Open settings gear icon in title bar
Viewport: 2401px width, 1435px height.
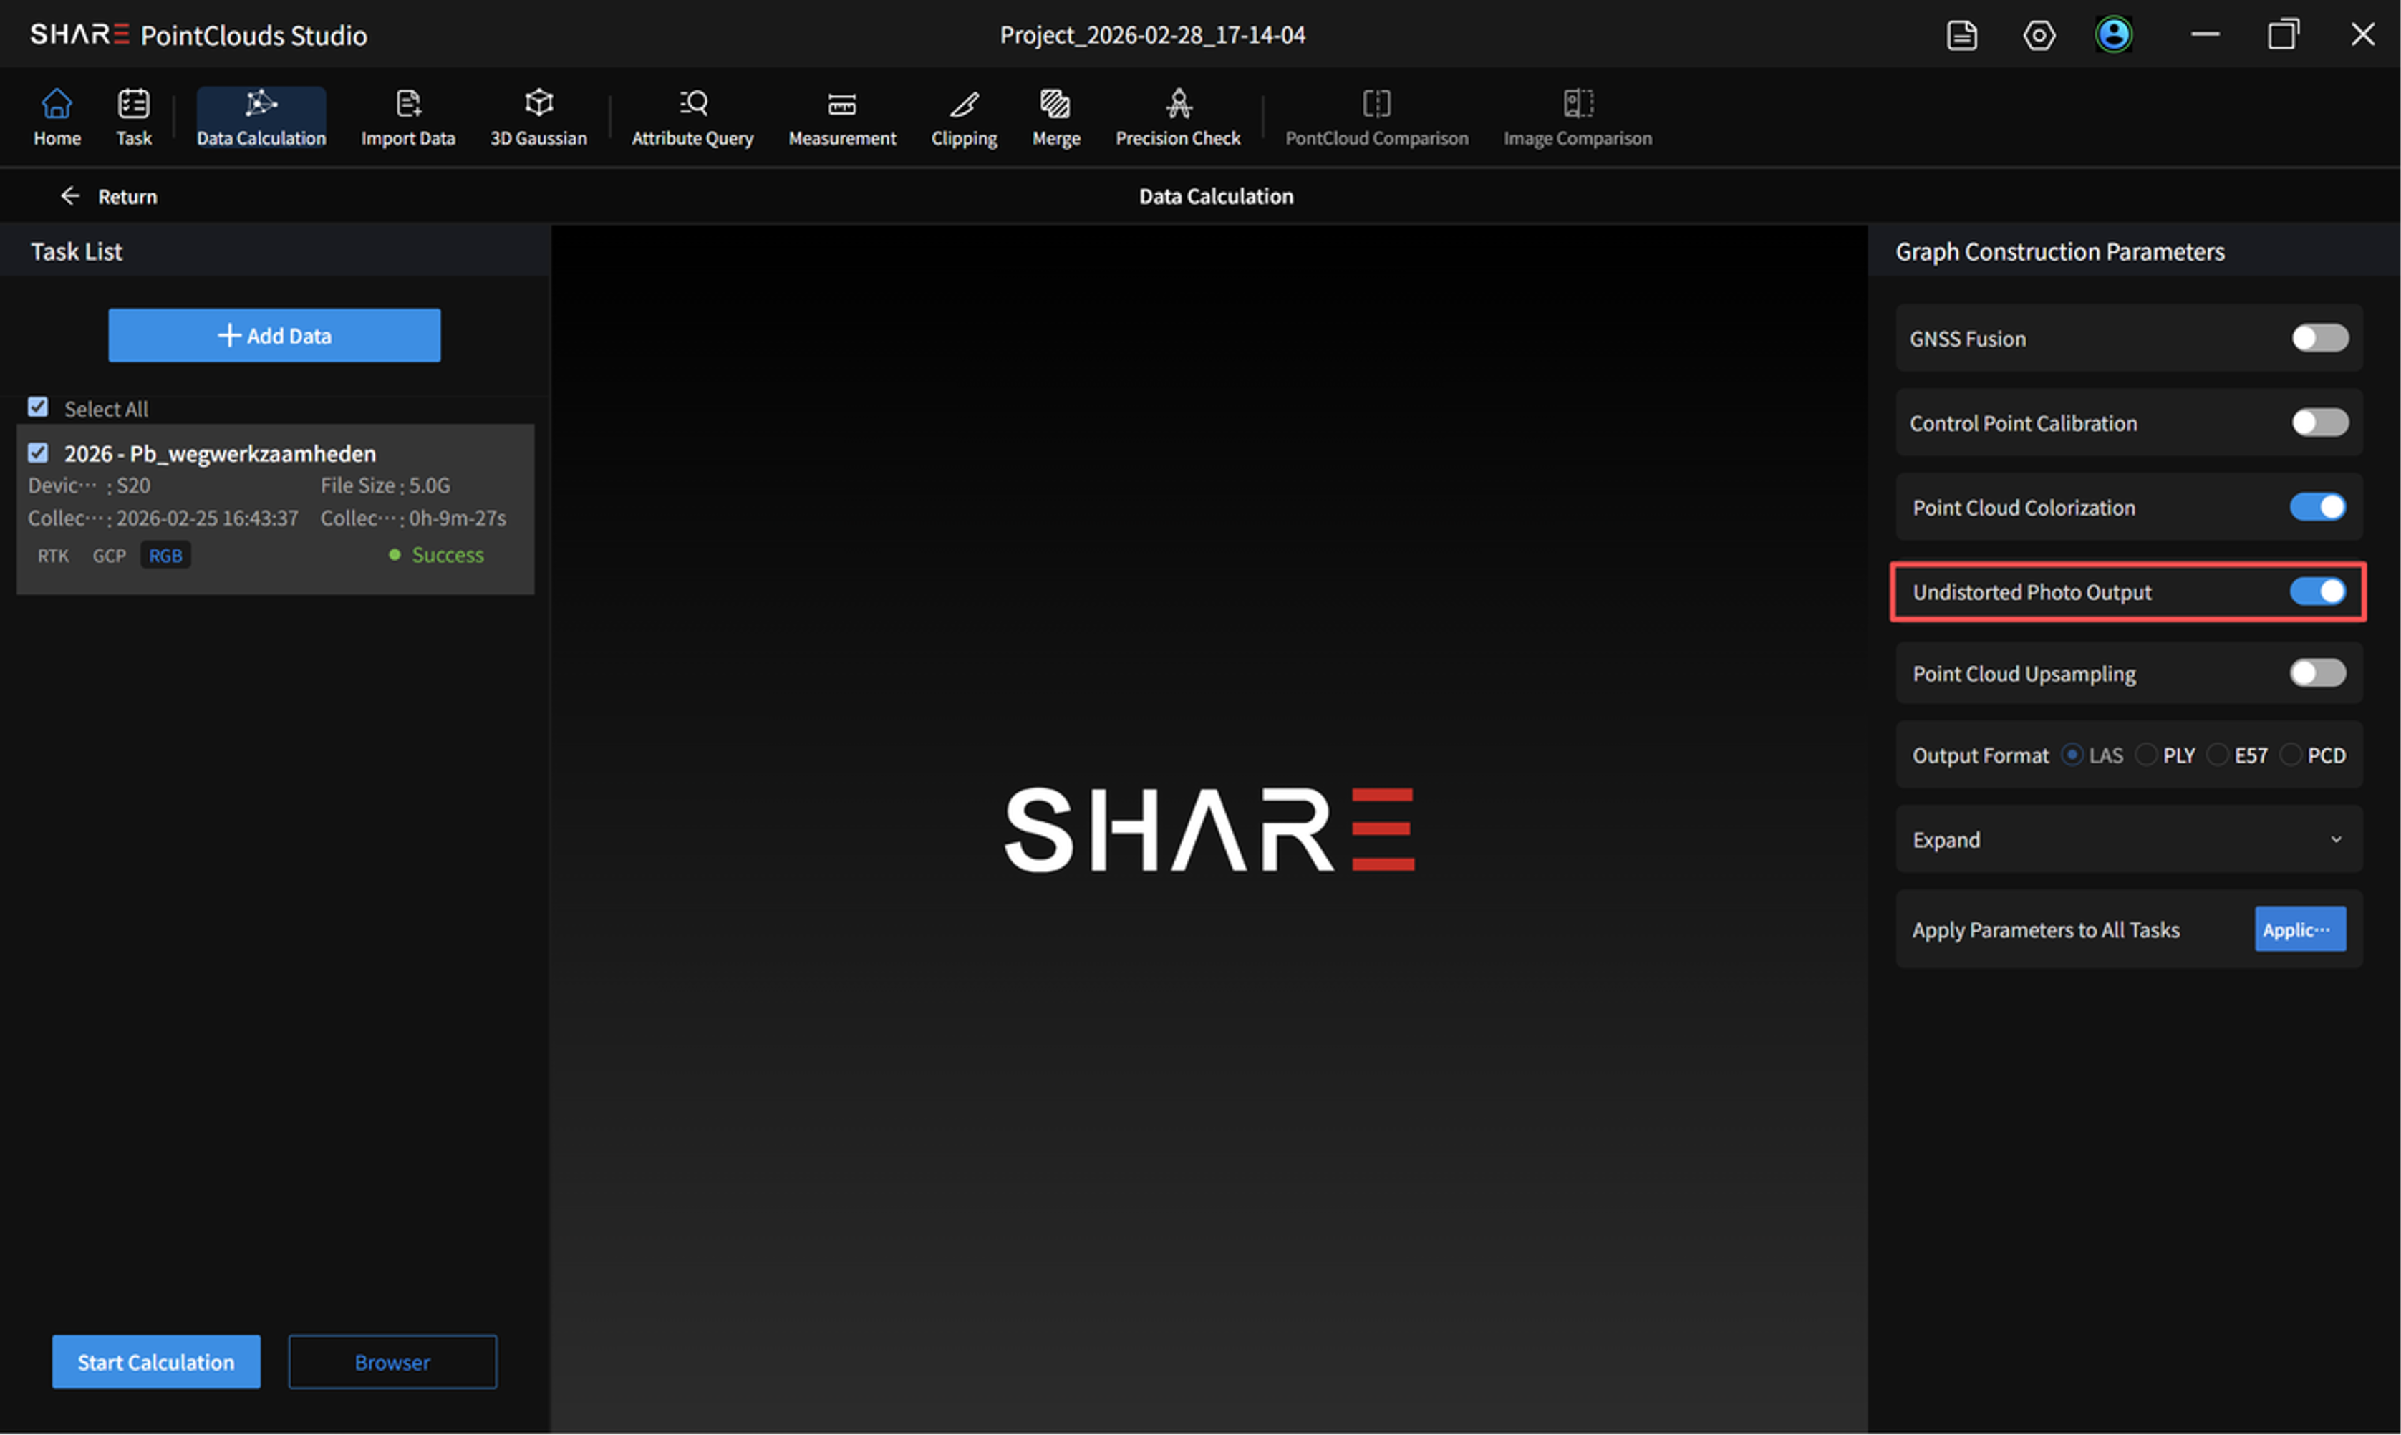(x=2039, y=36)
